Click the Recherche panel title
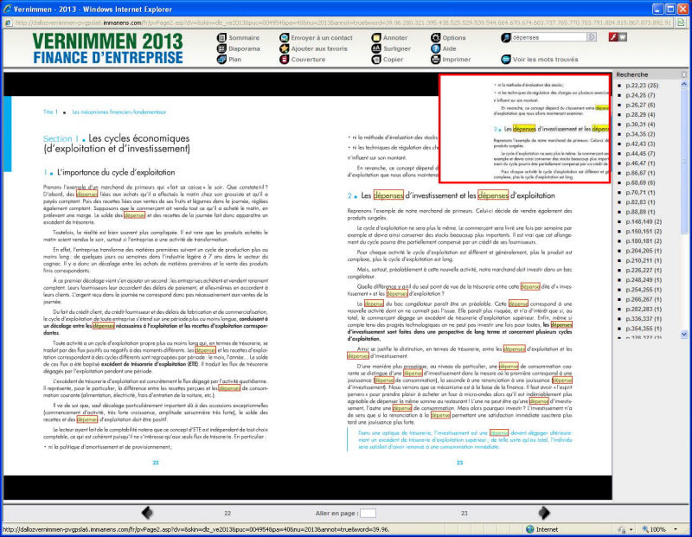Screen dimensions: 692x537 (x=632, y=74)
